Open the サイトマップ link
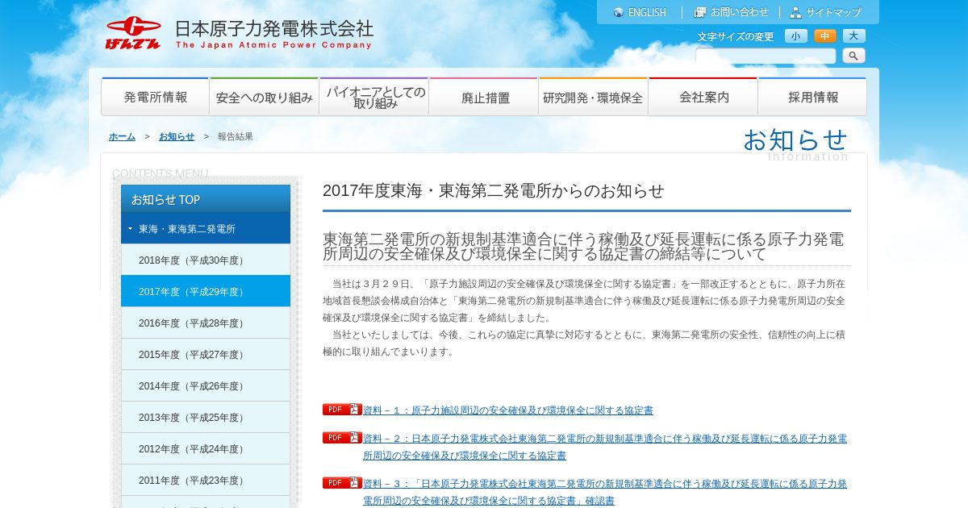 833,12
